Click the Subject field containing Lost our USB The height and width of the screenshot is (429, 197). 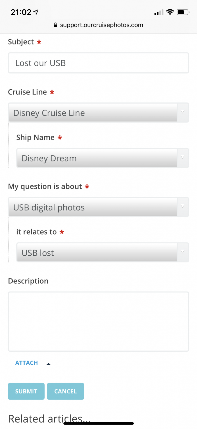(98, 63)
